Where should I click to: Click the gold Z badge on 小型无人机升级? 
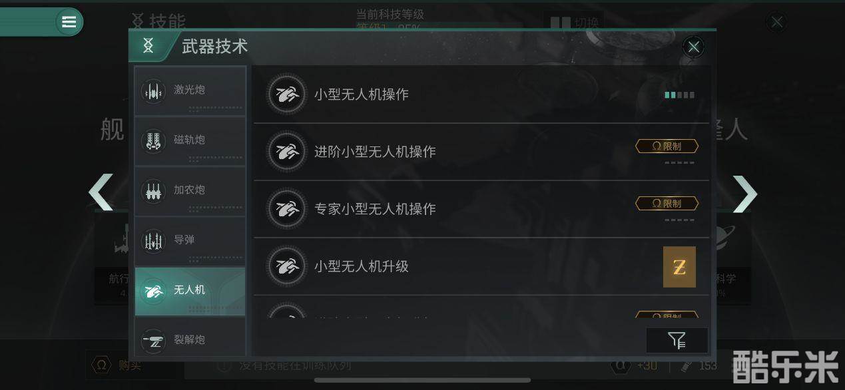click(679, 267)
